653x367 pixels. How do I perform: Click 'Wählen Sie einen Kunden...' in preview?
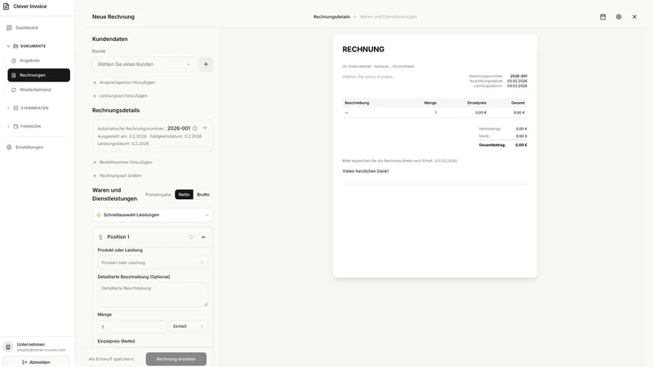(x=368, y=77)
